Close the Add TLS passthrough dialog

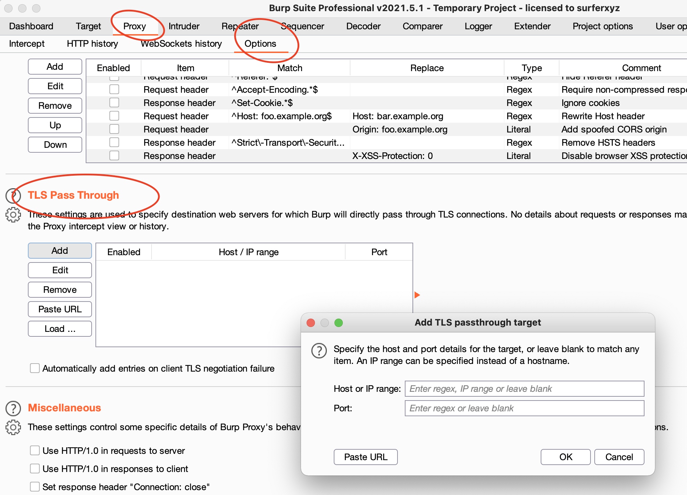[311, 323]
